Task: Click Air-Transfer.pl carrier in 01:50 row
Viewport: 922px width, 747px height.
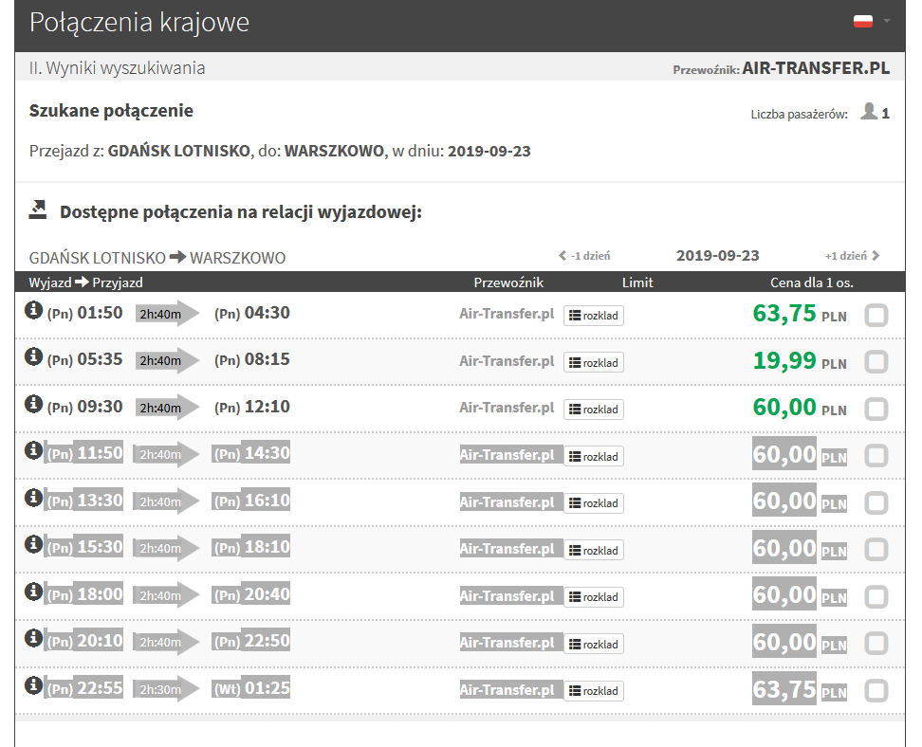Action: (x=507, y=314)
